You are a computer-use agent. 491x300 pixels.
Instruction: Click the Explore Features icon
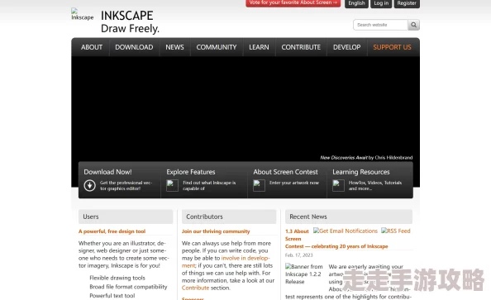[172, 185]
